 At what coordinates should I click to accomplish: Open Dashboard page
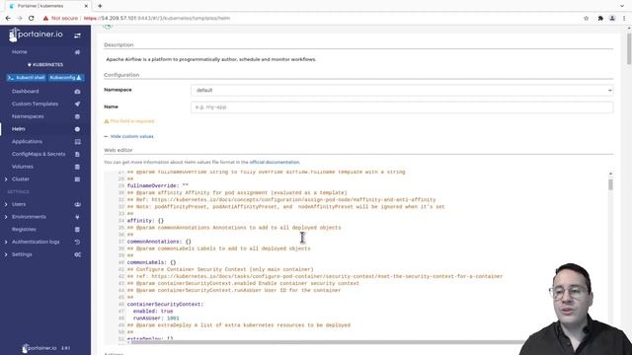coord(25,92)
